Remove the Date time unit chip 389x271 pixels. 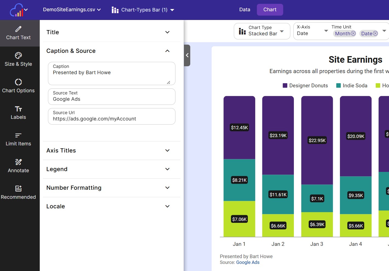click(375, 33)
